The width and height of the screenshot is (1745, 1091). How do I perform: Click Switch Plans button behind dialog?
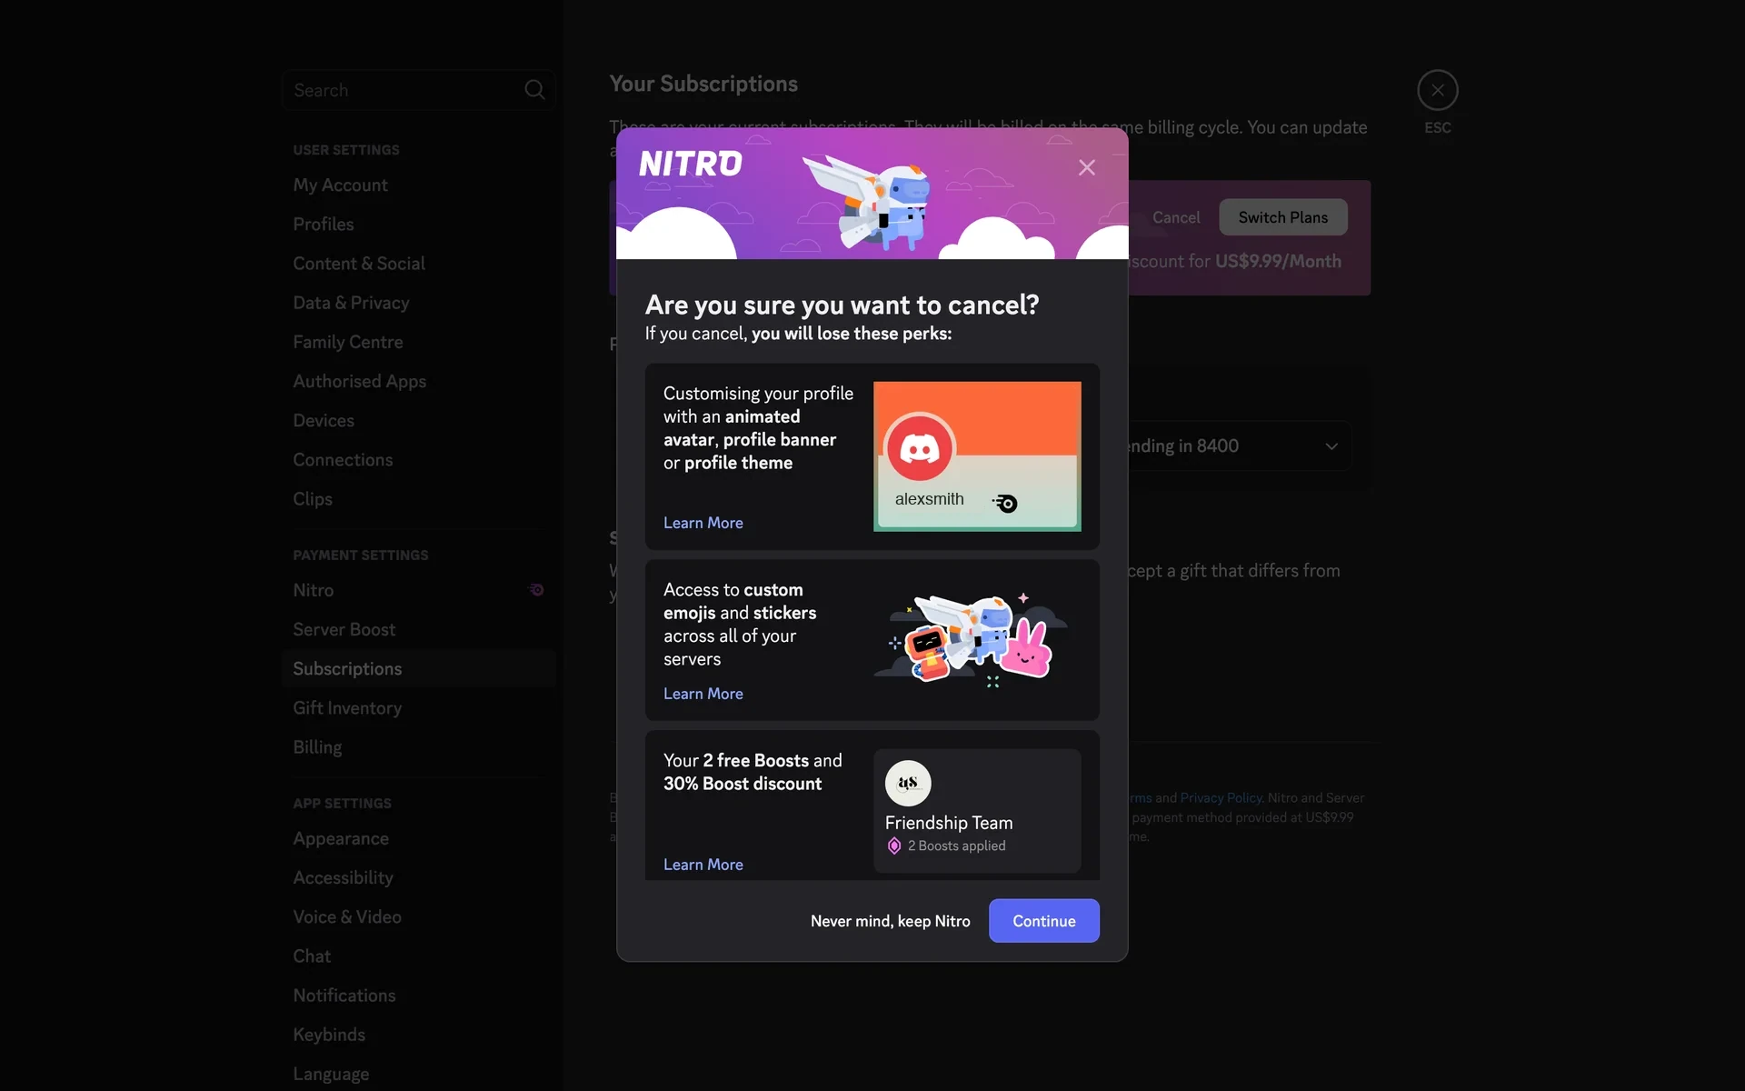pyautogui.click(x=1282, y=217)
